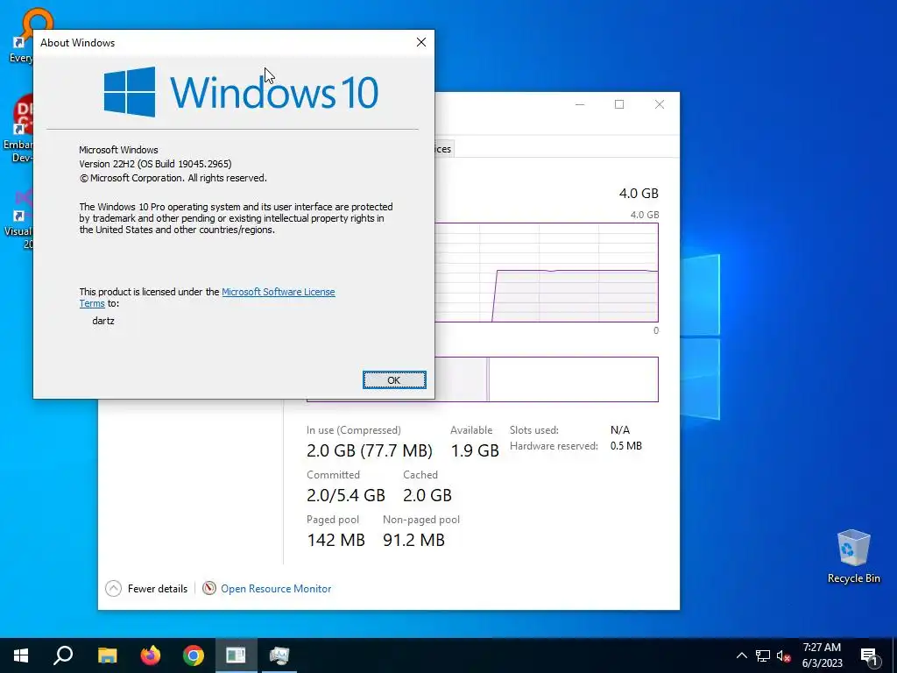The width and height of the screenshot is (897, 673).
Task: Click the Paged pool value 142 MB
Action: click(x=335, y=540)
